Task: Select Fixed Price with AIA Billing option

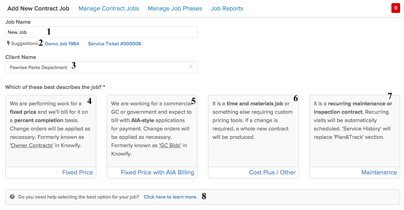Action: [158, 173]
